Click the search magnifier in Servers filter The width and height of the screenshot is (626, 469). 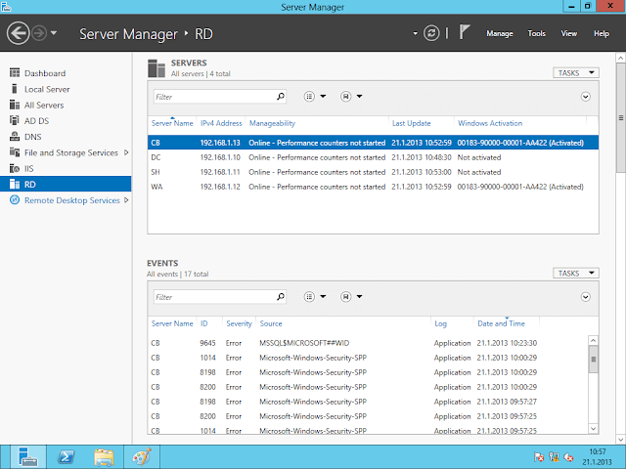[x=281, y=97]
